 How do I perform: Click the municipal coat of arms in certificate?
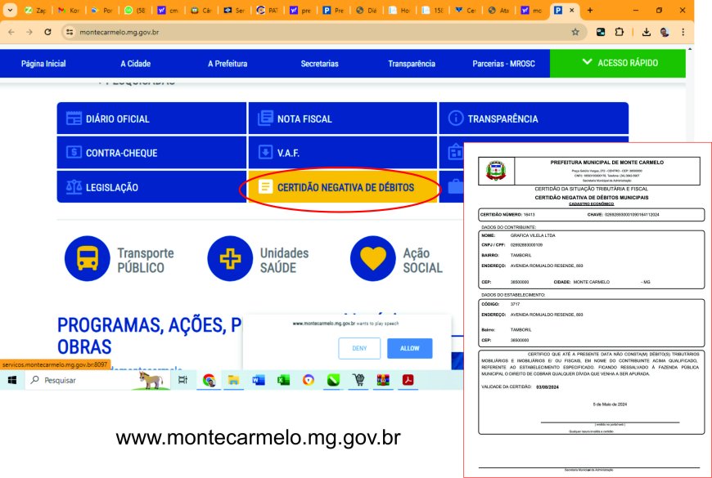(x=496, y=171)
